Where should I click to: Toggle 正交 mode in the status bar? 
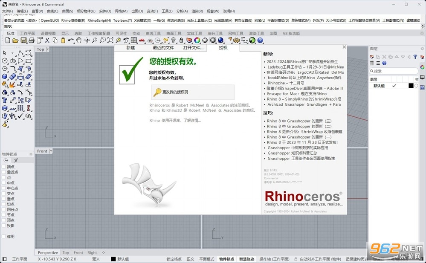tap(191, 259)
